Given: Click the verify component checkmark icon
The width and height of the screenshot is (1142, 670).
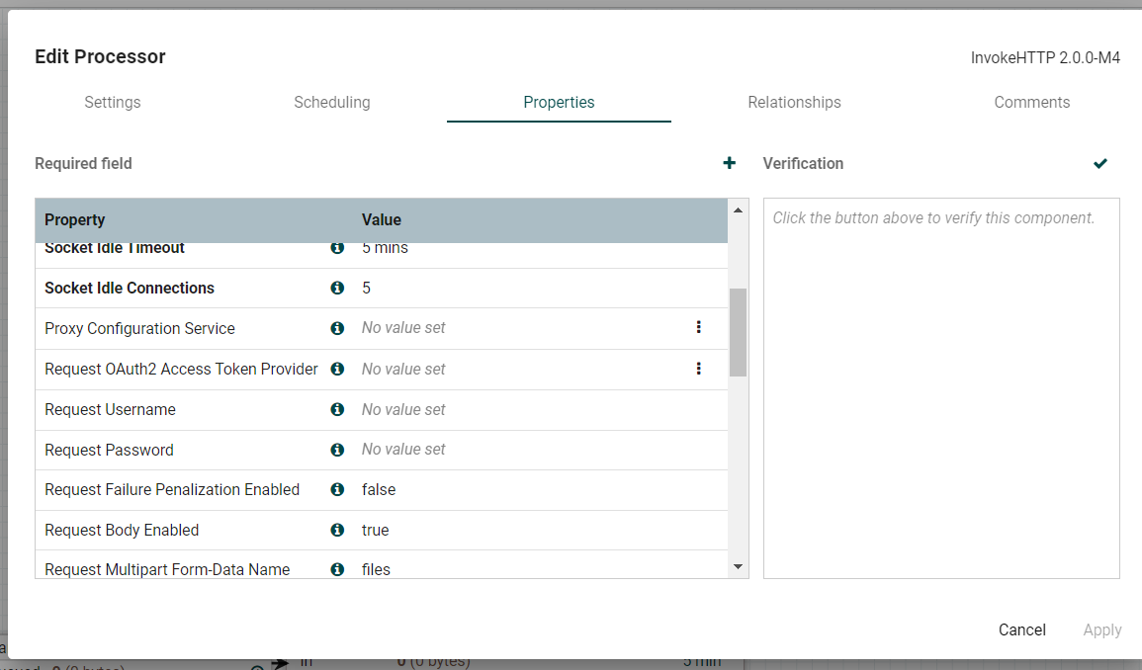Looking at the screenshot, I should 1100,163.
